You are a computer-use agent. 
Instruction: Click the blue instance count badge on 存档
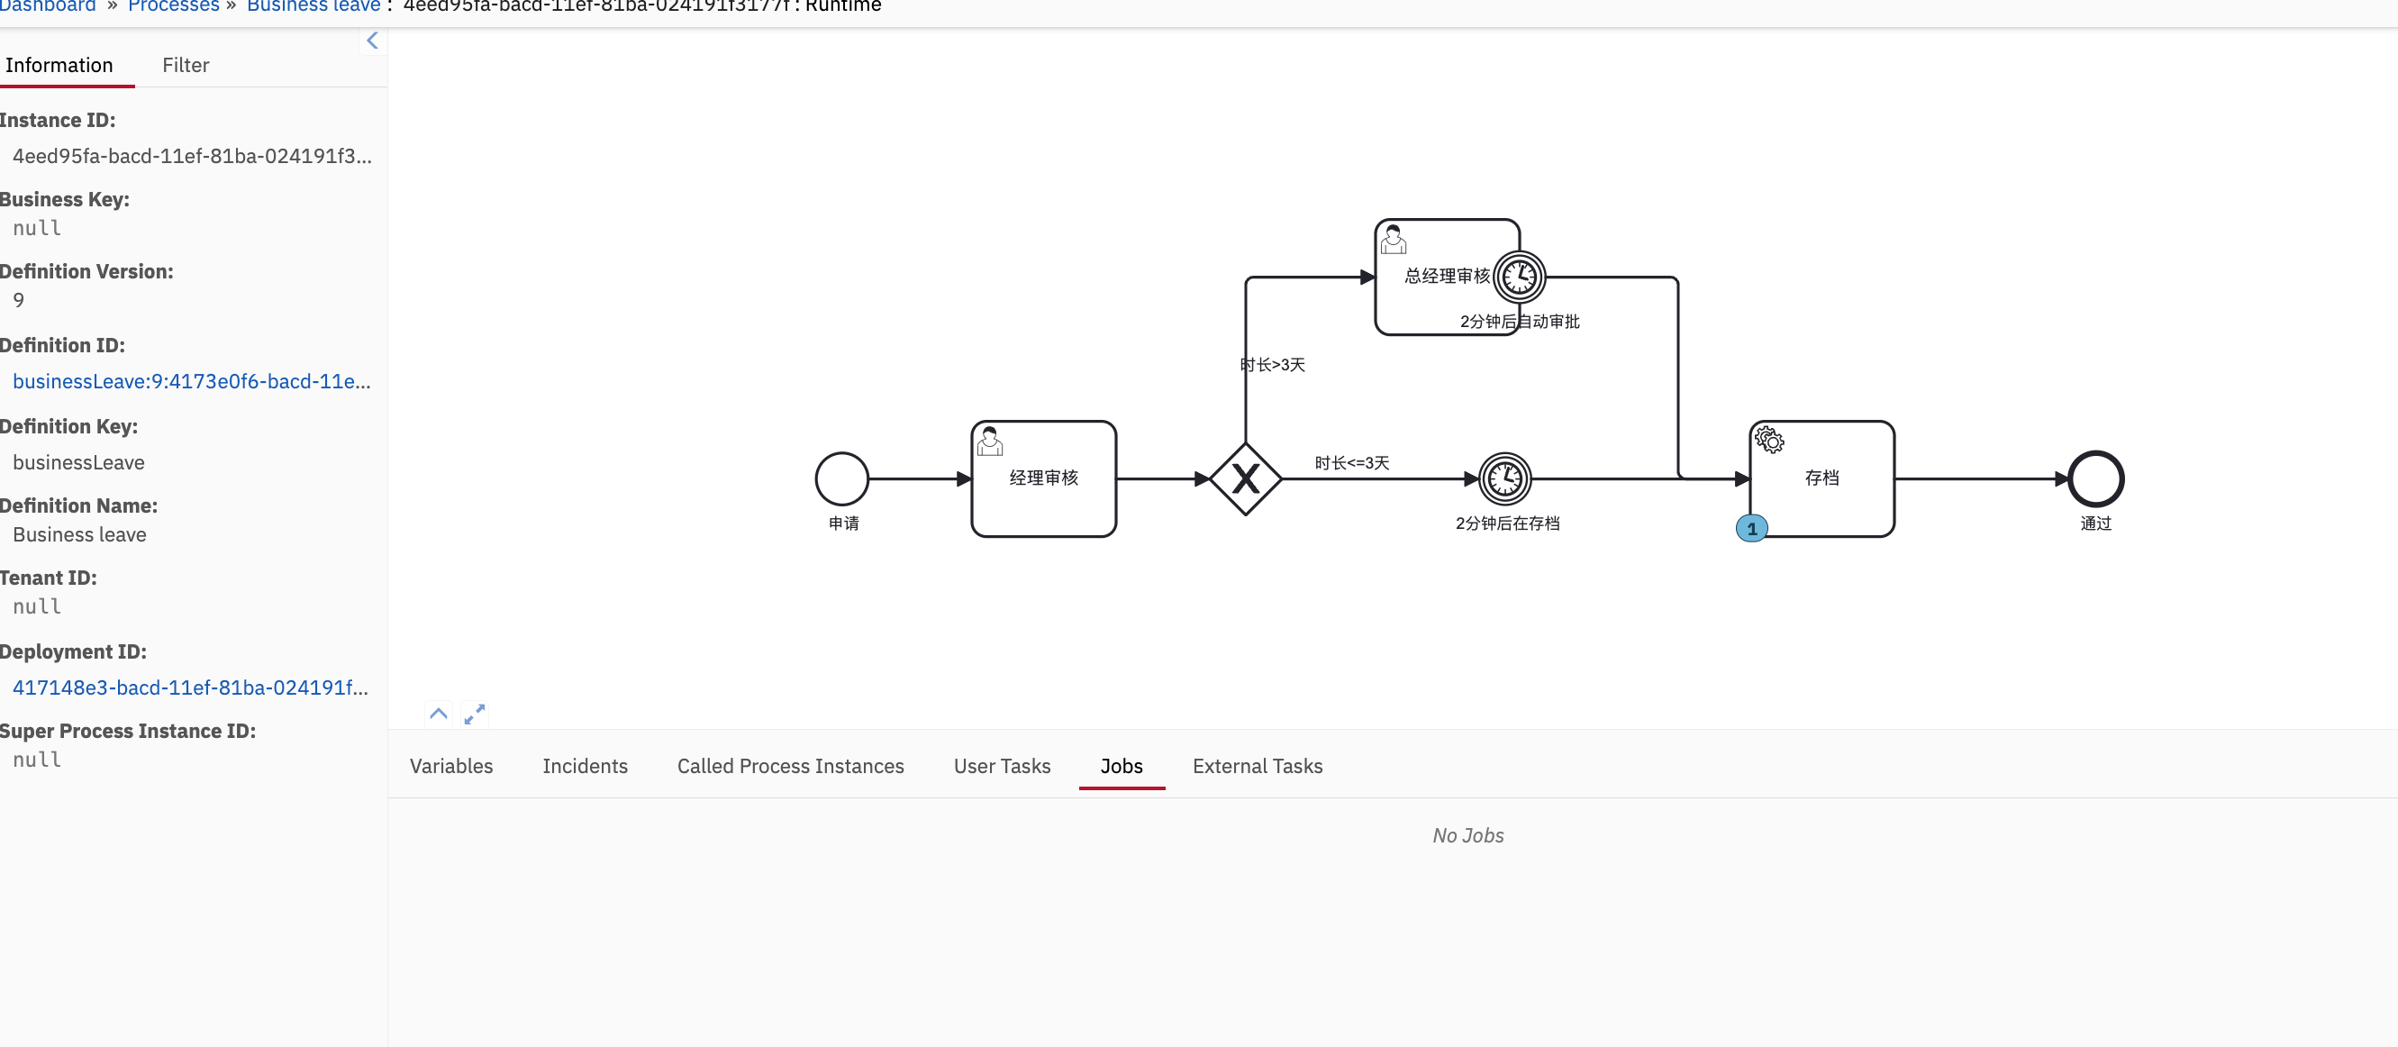[1751, 528]
